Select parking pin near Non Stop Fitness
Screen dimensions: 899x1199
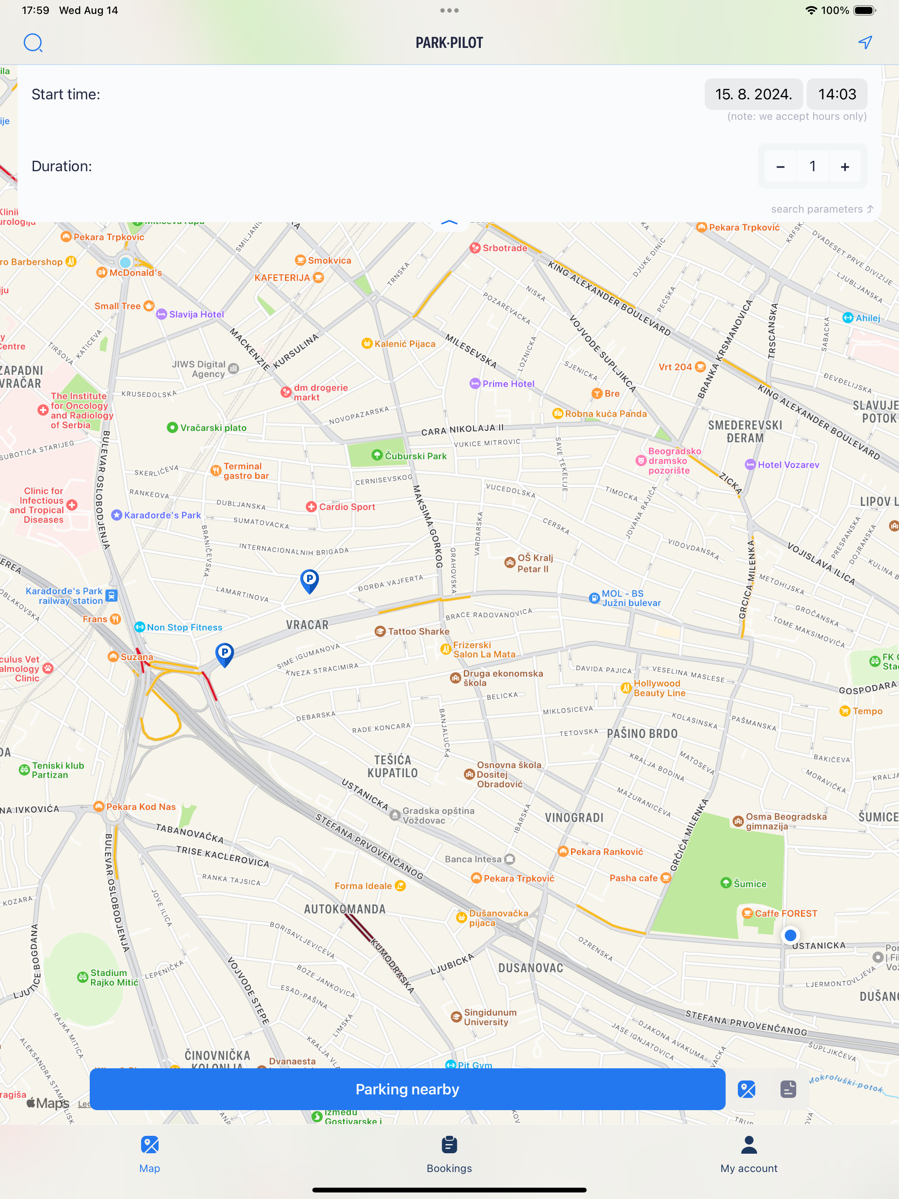pyautogui.click(x=224, y=654)
